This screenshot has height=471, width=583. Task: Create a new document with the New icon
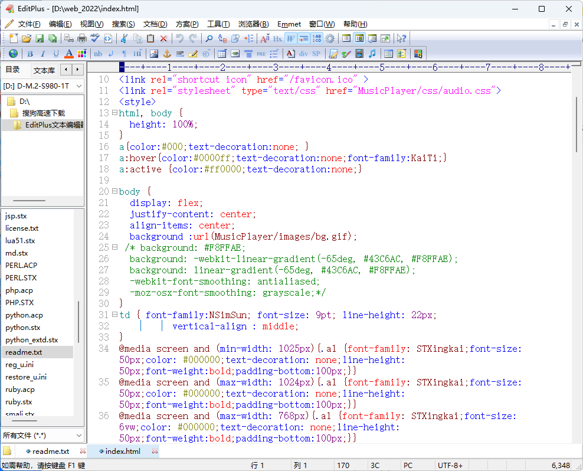coord(14,38)
